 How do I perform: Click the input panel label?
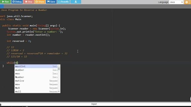click(94, 104)
